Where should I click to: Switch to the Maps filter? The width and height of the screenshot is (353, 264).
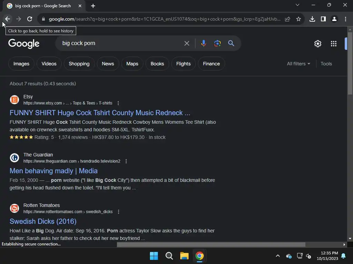point(132,64)
